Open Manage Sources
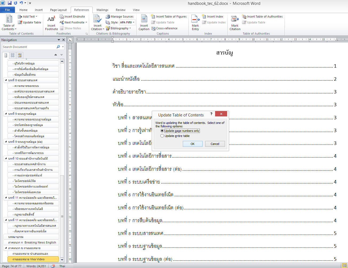The image size is (348, 268). [120, 17]
